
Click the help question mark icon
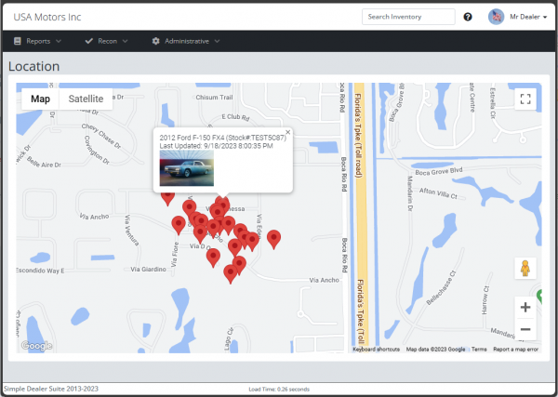468,17
